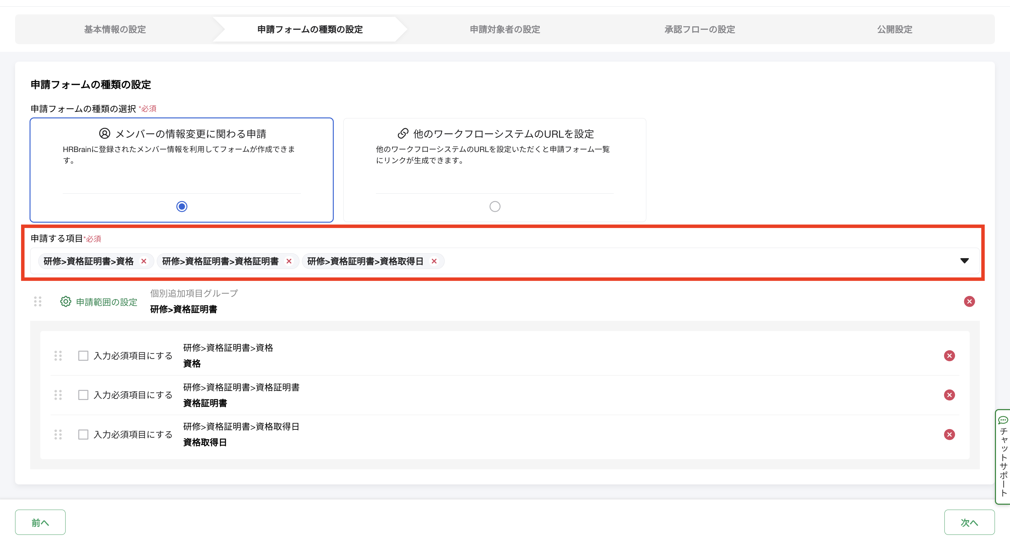Mark 資格証明書 as a required input
Viewport: 1010px width, 545px height.
click(x=83, y=395)
